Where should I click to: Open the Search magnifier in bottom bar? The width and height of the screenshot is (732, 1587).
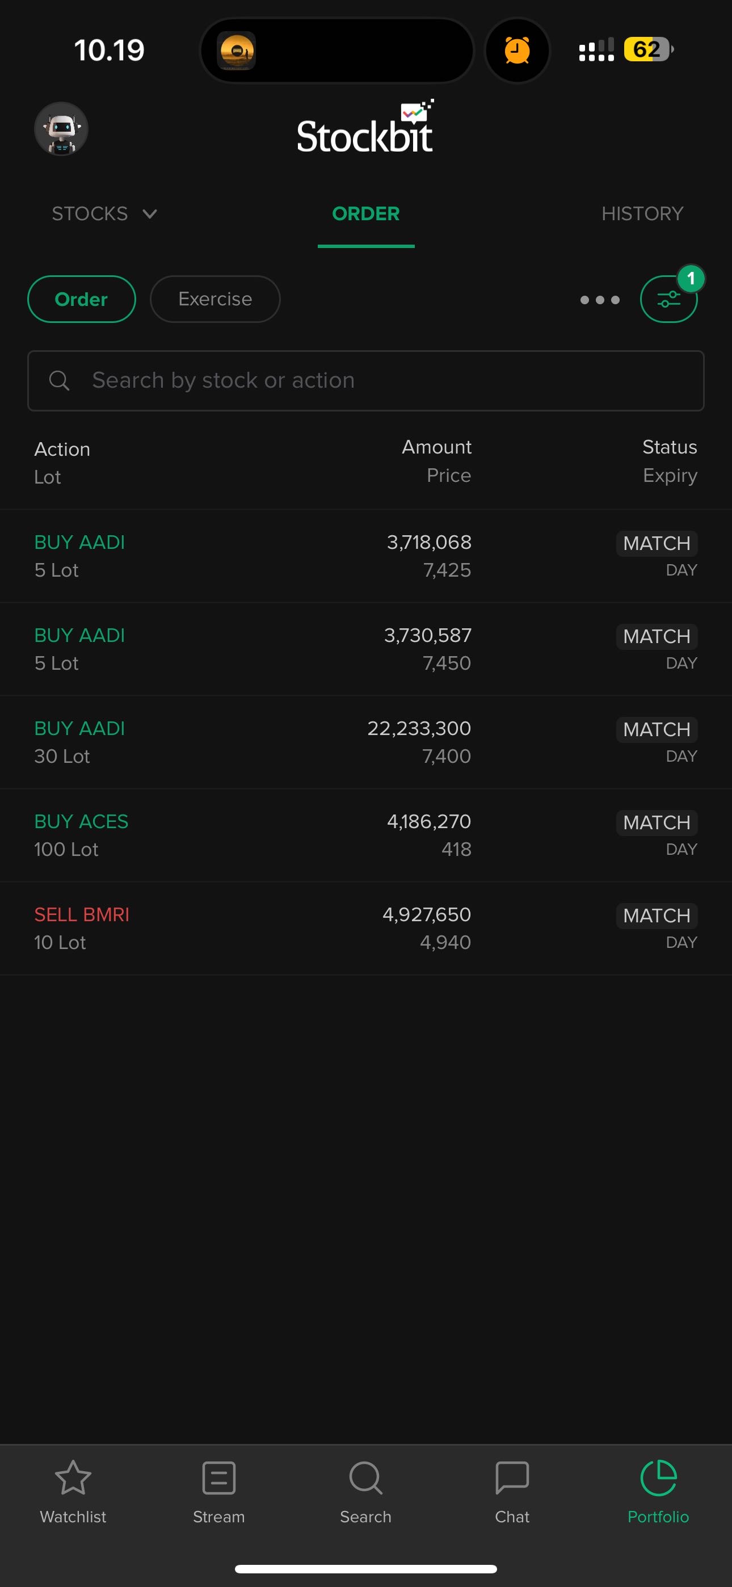click(x=365, y=1477)
